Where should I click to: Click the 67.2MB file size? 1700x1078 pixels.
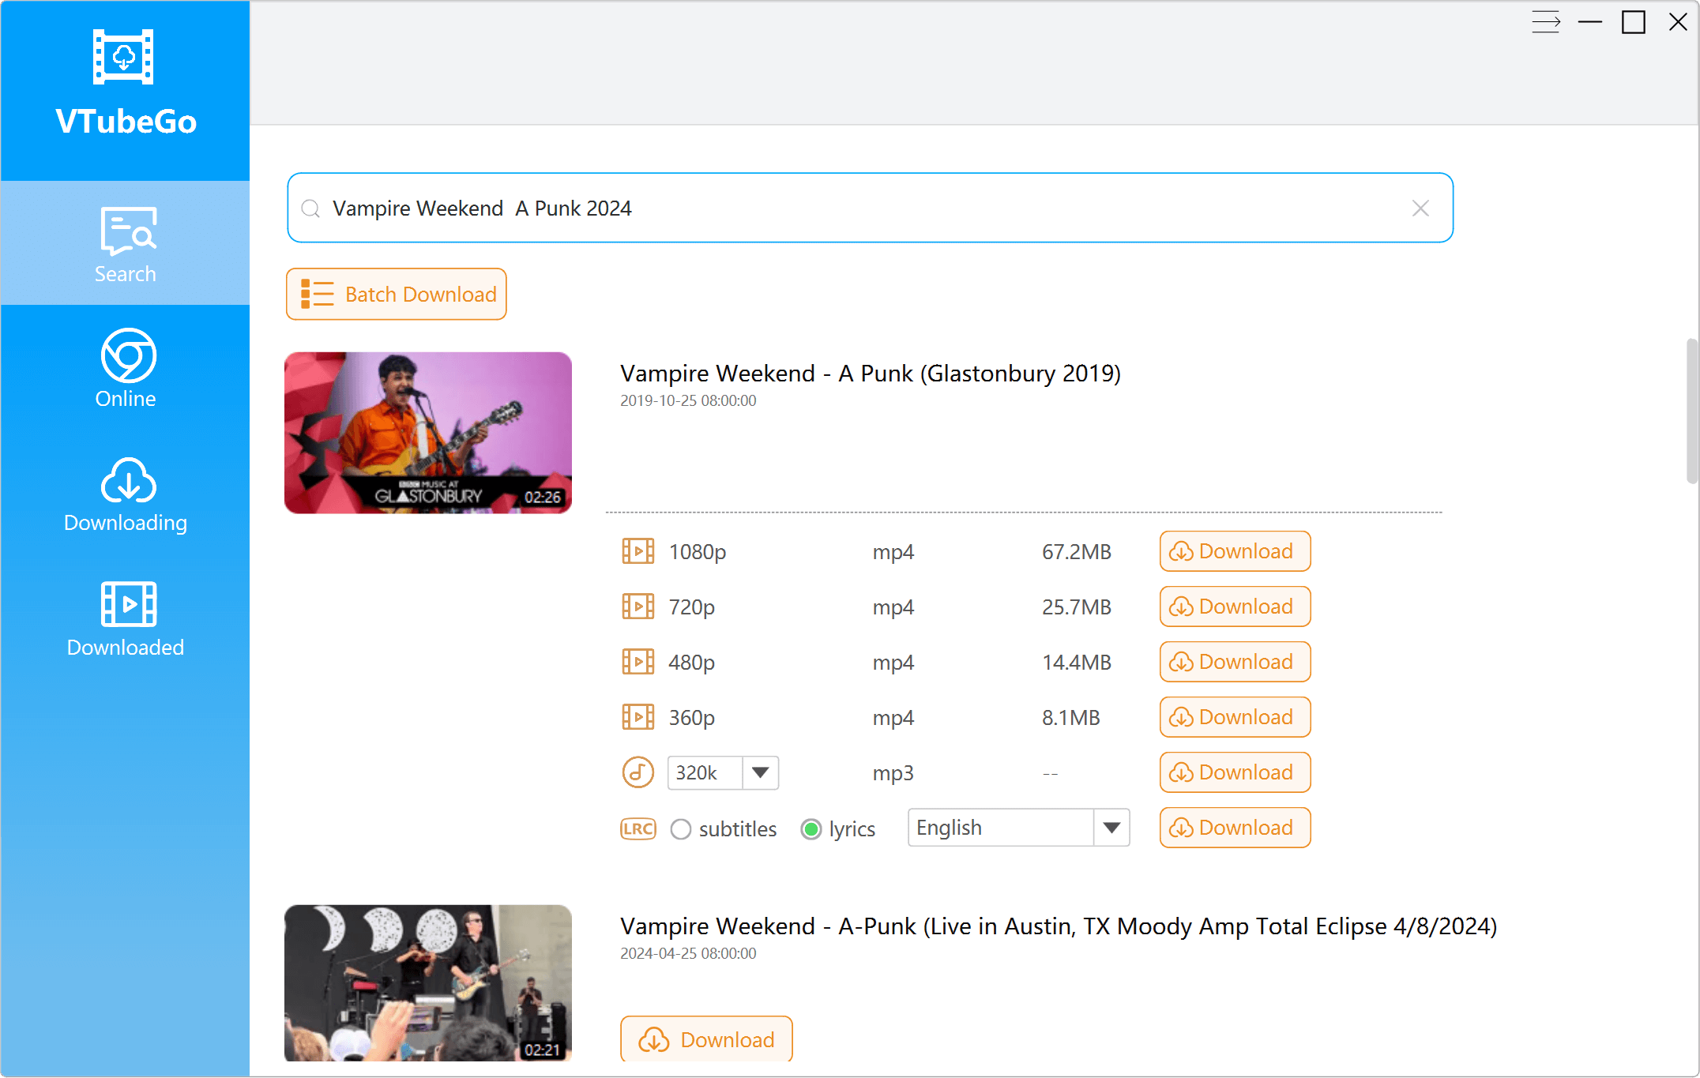click(1077, 551)
